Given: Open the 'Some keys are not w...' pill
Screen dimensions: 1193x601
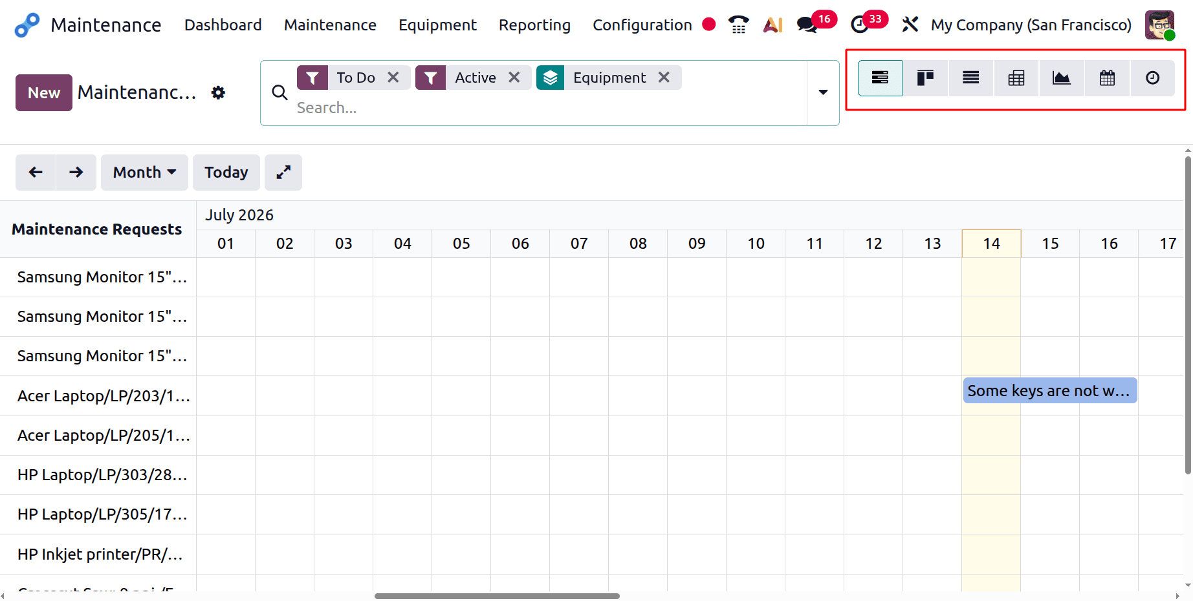Looking at the screenshot, I should 1050,391.
